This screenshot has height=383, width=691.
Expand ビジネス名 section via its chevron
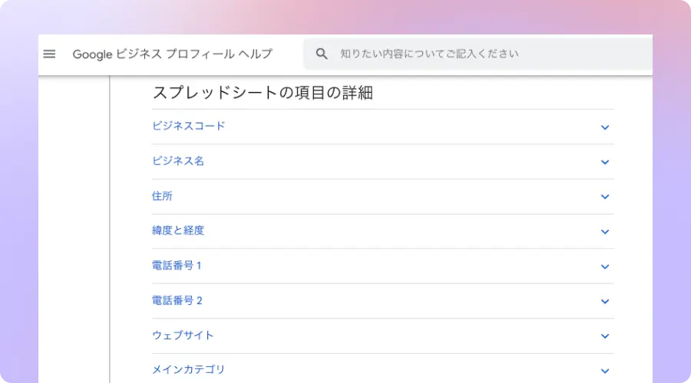click(605, 162)
